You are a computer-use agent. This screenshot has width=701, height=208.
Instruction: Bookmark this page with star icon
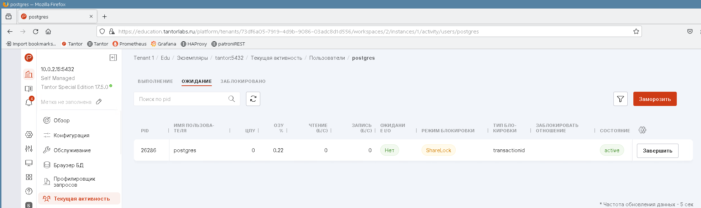pos(636,31)
